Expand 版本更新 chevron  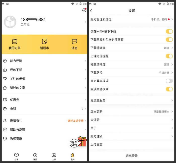click(x=172, y=112)
